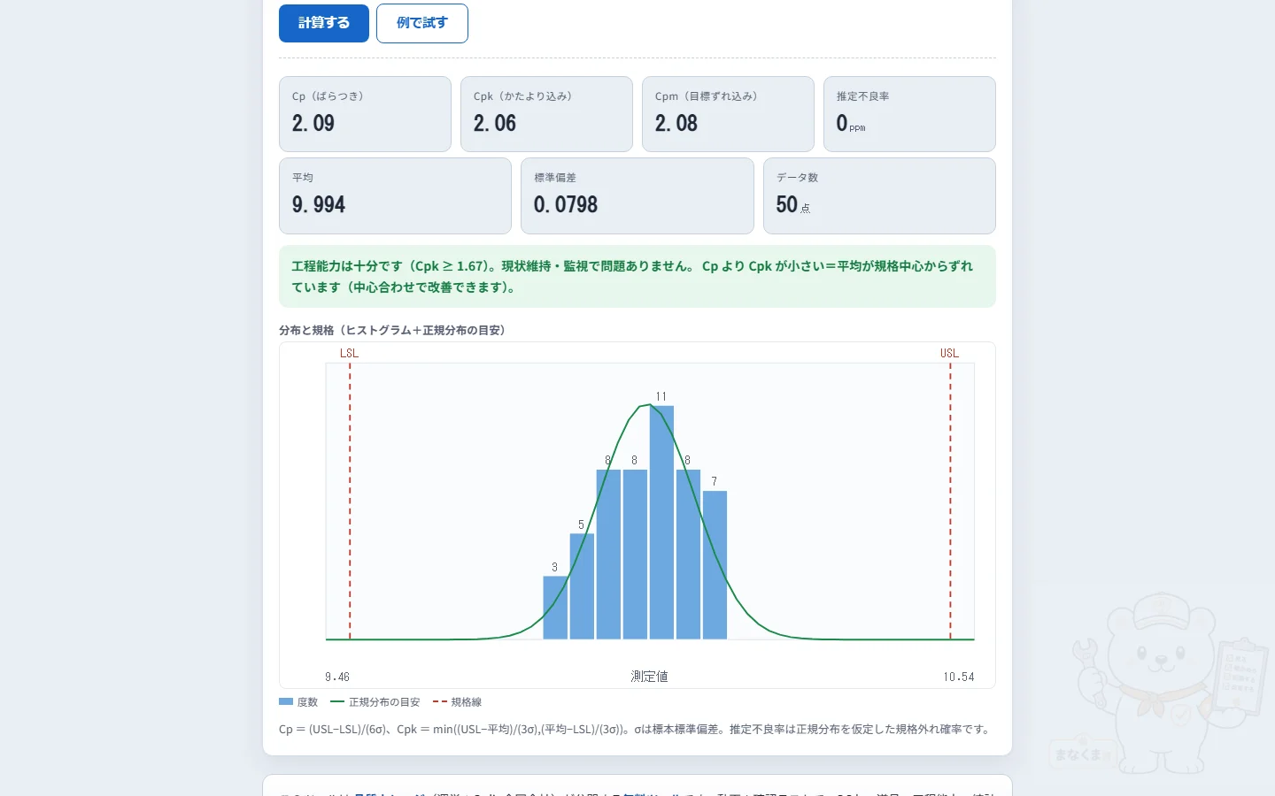Select the Cpm 2.08 result card
This screenshot has height=796, width=1275.
coord(728,114)
